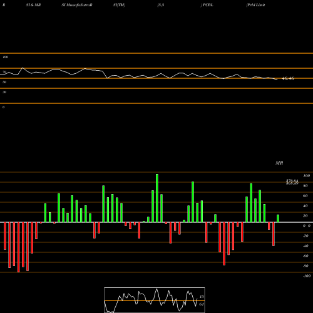This screenshot has width=313, height=313.
Task: Click the '(5,5' parameter text in header
Action: (161, 5)
